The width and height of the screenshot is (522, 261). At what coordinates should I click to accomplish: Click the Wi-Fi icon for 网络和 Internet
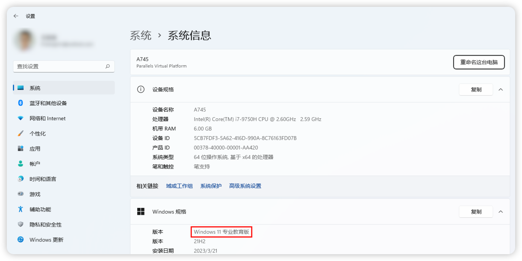pos(21,118)
